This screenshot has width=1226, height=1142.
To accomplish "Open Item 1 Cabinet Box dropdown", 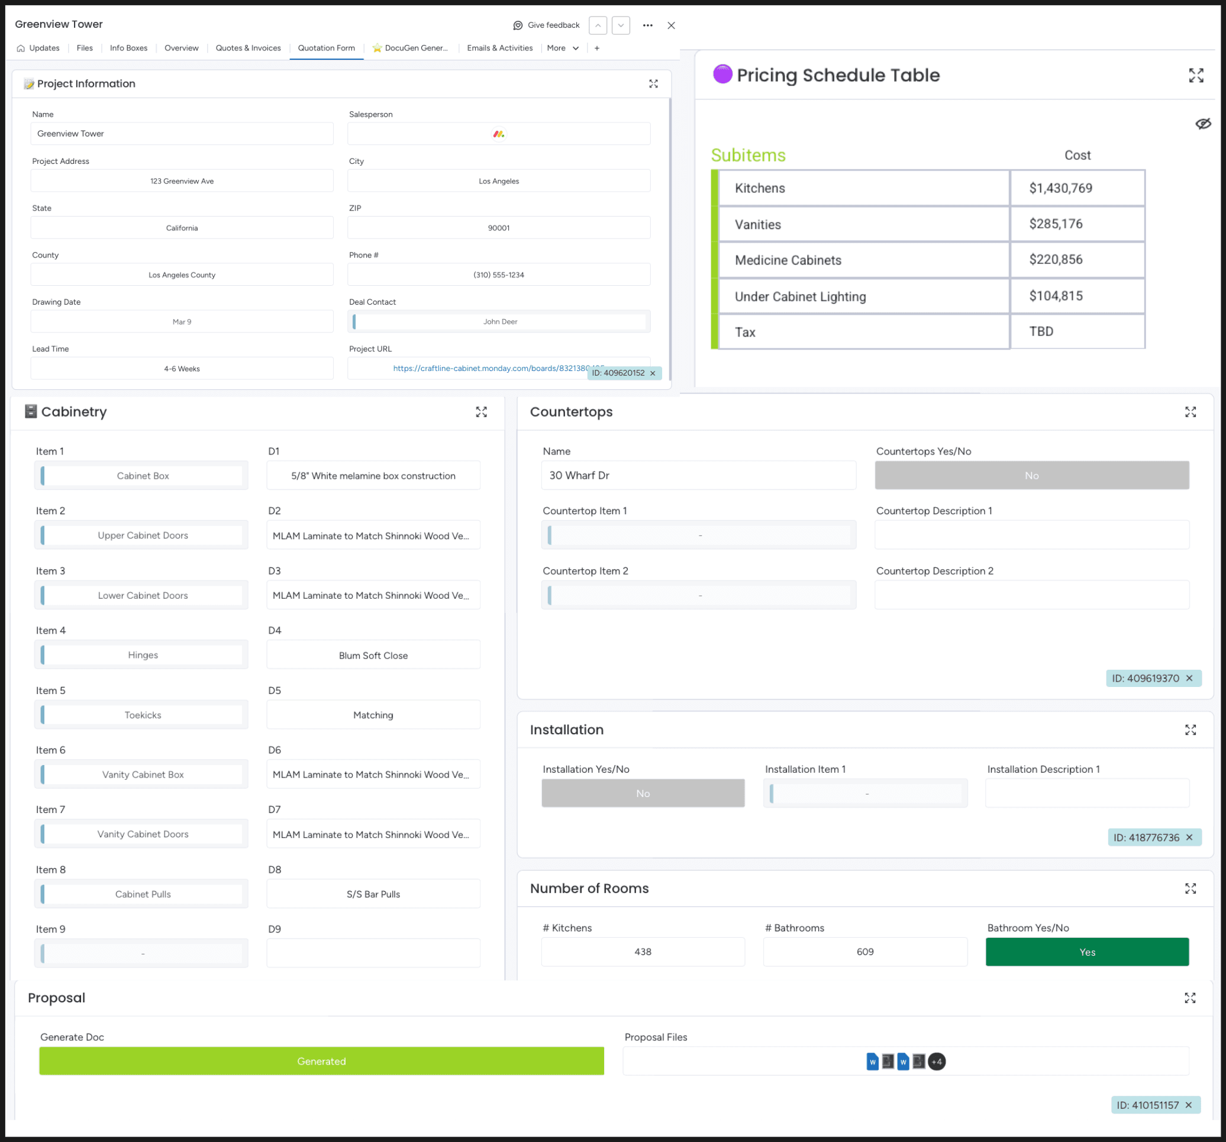I will click(x=141, y=475).
